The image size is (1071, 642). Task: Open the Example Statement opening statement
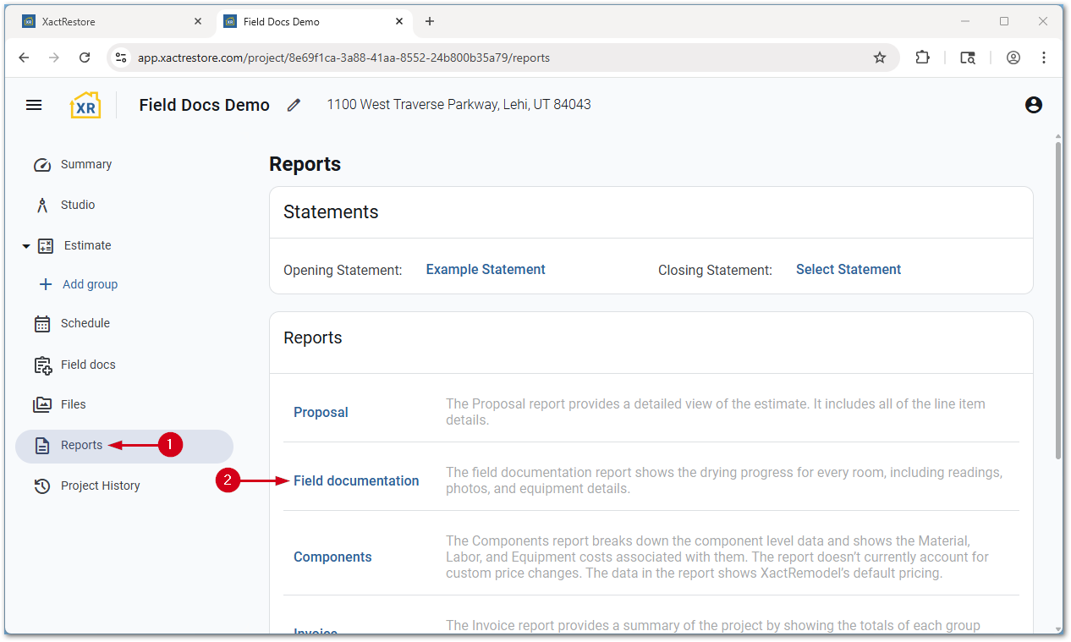point(486,269)
